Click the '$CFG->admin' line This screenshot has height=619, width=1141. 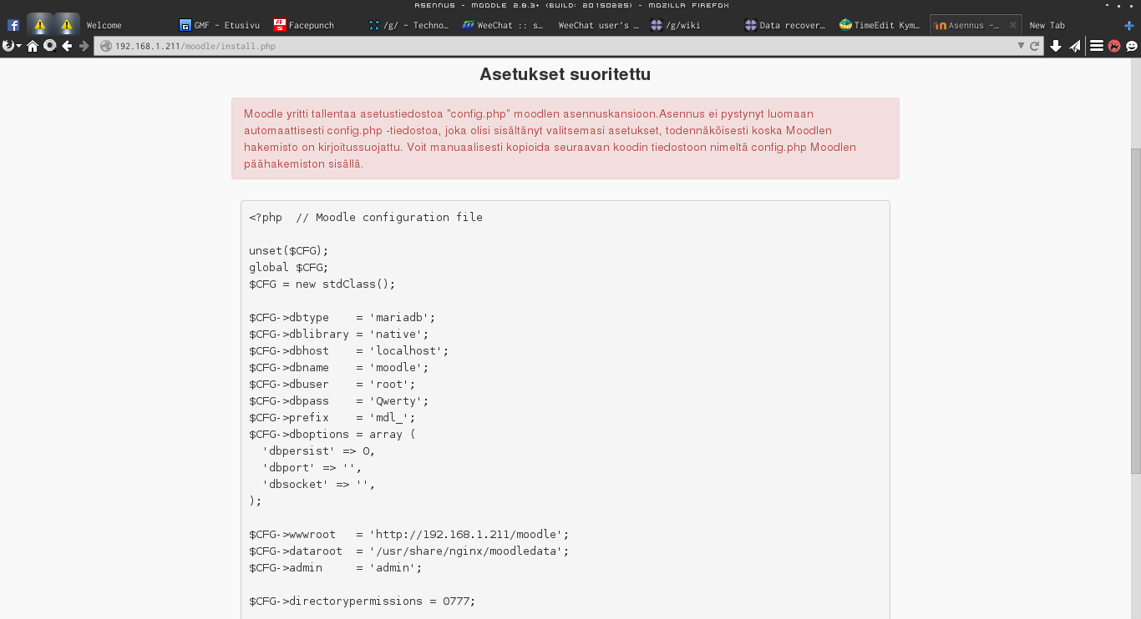point(336,567)
